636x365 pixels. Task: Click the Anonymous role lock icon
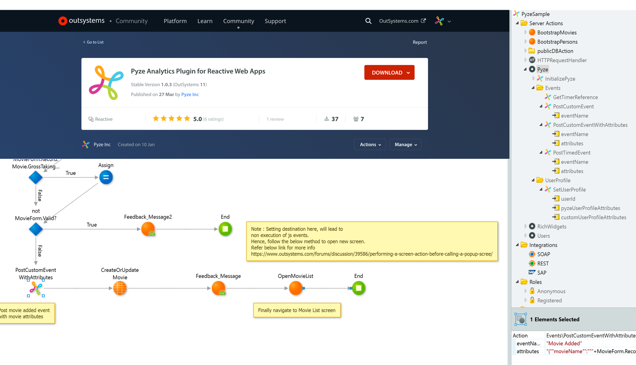coord(532,291)
